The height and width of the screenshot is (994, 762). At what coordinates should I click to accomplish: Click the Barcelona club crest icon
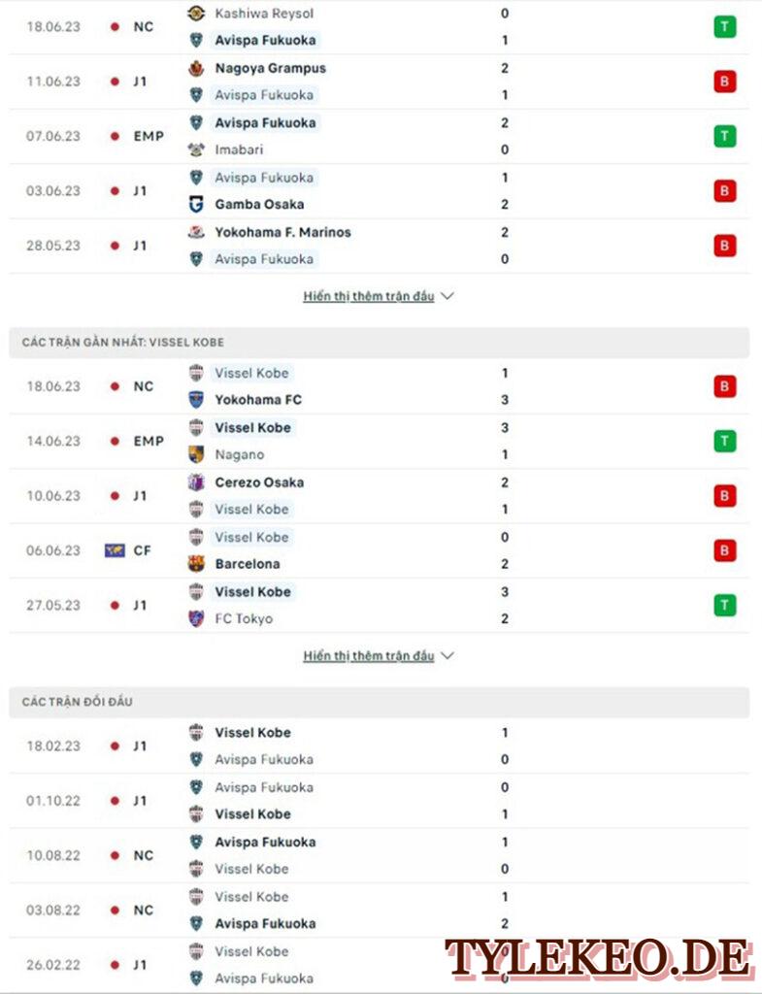click(x=196, y=564)
